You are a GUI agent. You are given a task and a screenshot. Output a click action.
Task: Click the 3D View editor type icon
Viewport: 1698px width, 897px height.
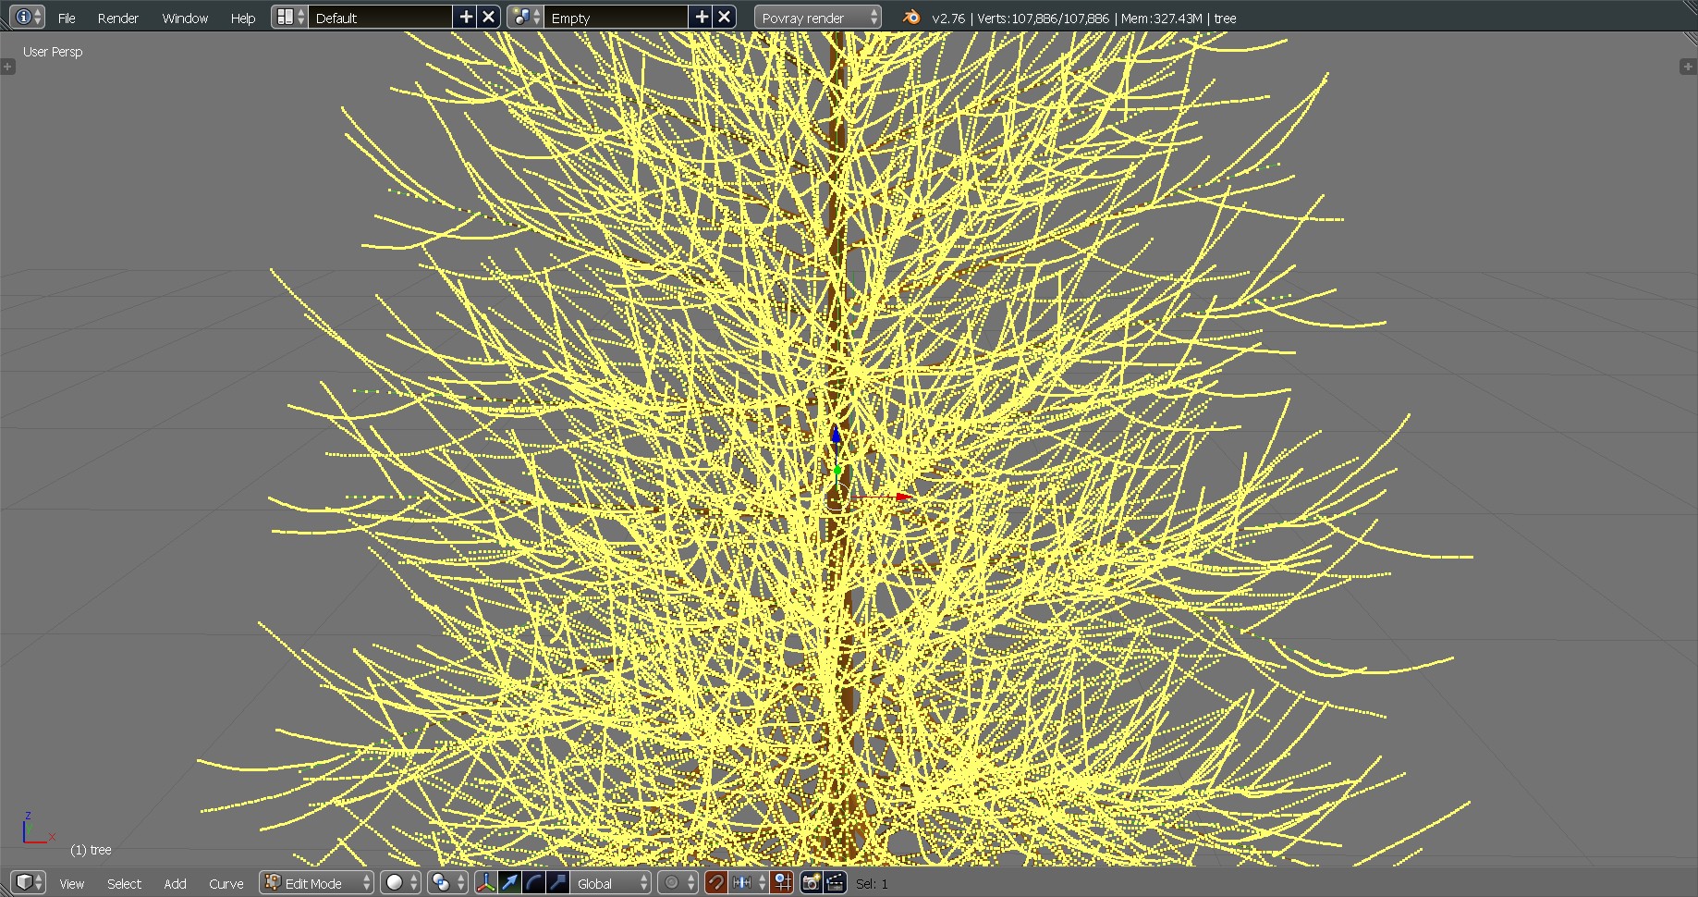pyautogui.click(x=27, y=883)
